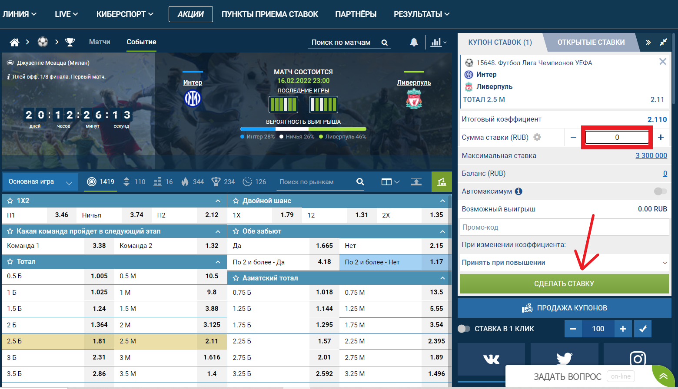The height and width of the screenshot is (389, 678).
Task: Open the АКЦИИ menu item
Action: click(x=191, y=14)
